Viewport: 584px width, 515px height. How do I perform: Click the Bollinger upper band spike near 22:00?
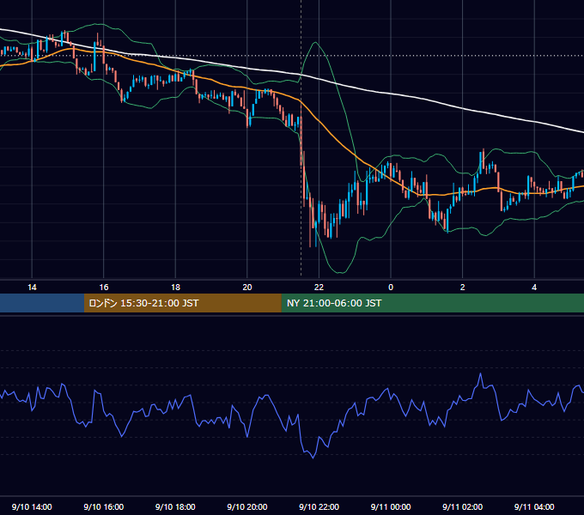point(316,43)
